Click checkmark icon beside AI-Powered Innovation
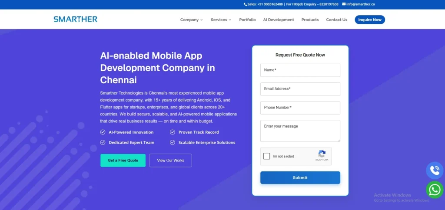This screenshot has width=445, height=210. [103, 132]
